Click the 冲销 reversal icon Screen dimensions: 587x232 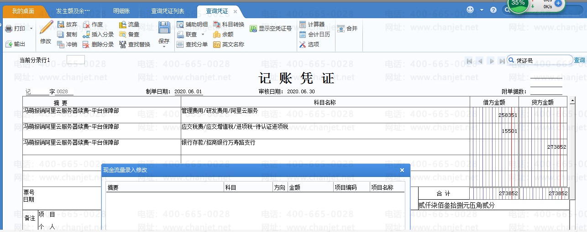click(61, 44)
